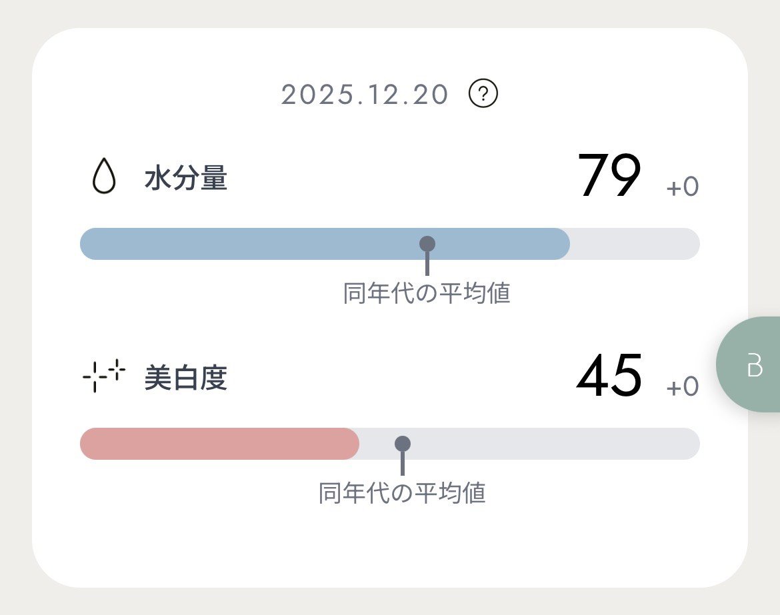
Task: Click the empty white area below the whitening section
Action: (x=390, y=546)
